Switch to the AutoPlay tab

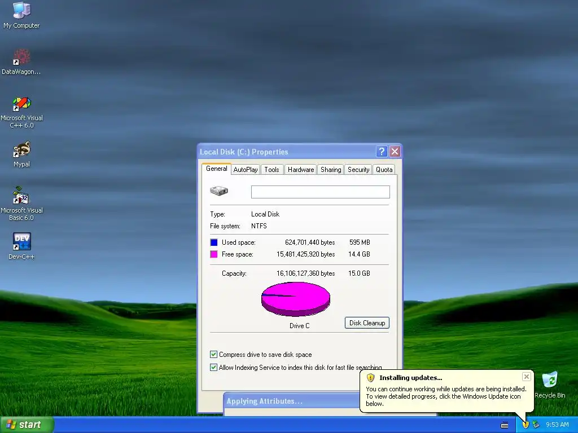click(x=246, y=169)
